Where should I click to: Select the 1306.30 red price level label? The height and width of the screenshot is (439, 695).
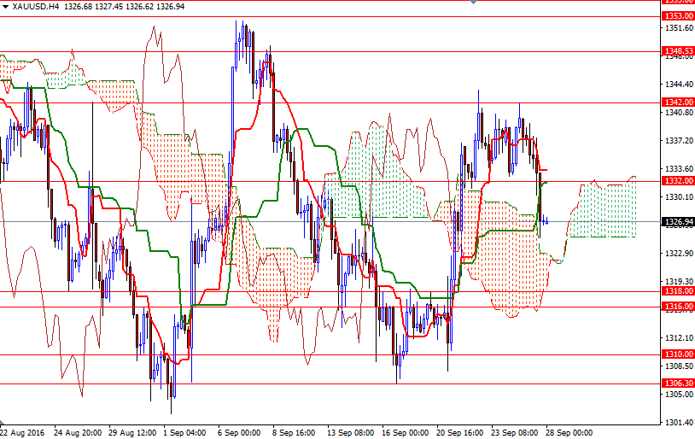point(678,383)
